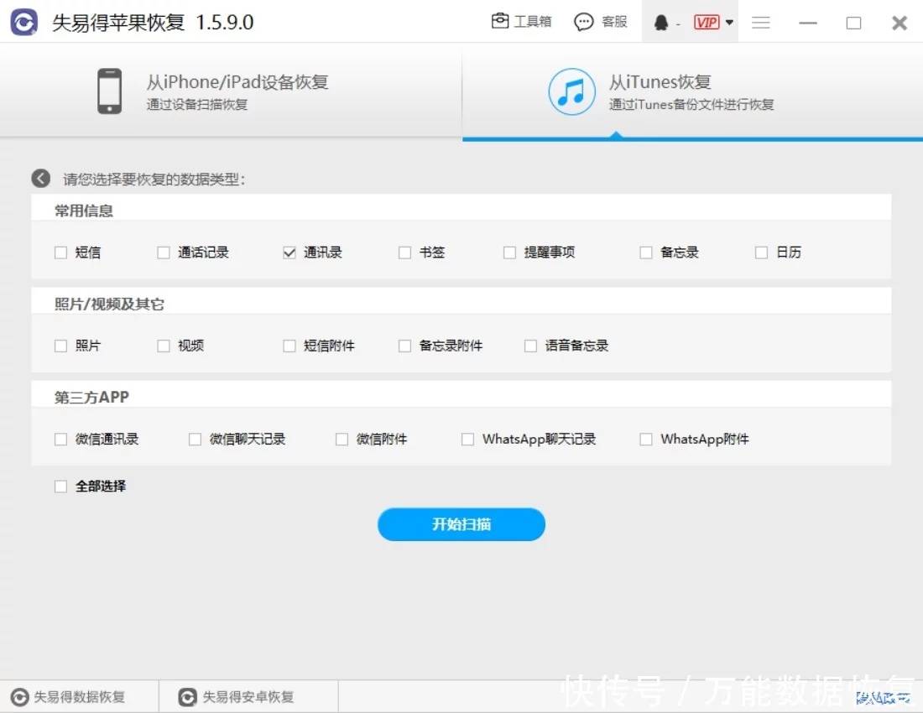Check the 照片 checkbox

(60, 345)
